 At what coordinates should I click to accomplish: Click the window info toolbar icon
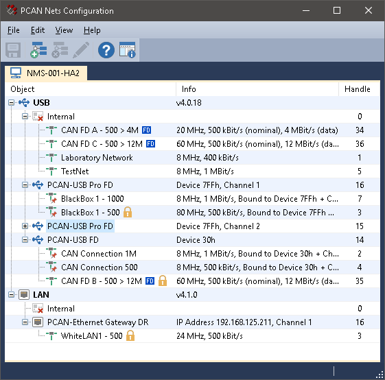point(128,50)
